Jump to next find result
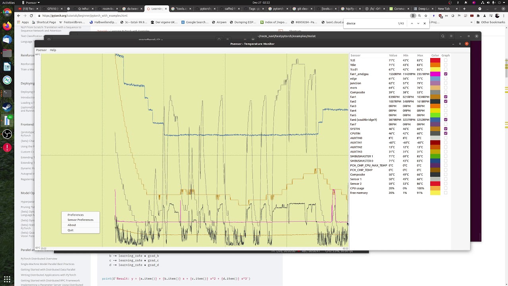 (x=418, y=23)
